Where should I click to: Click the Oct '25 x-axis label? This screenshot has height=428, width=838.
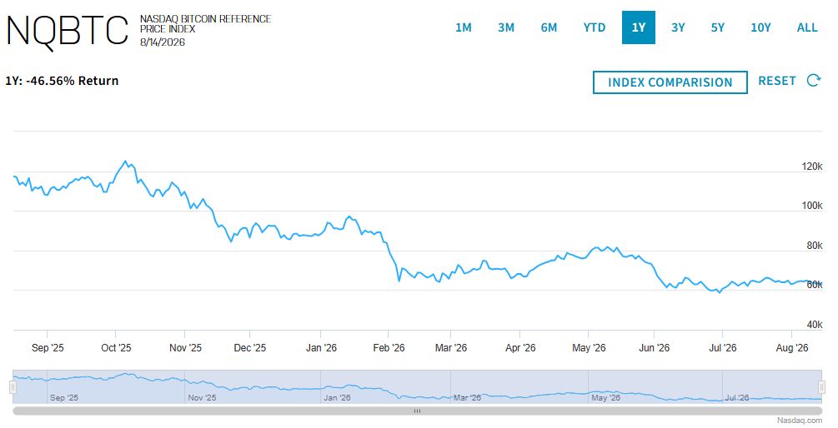tap(116, 348)
